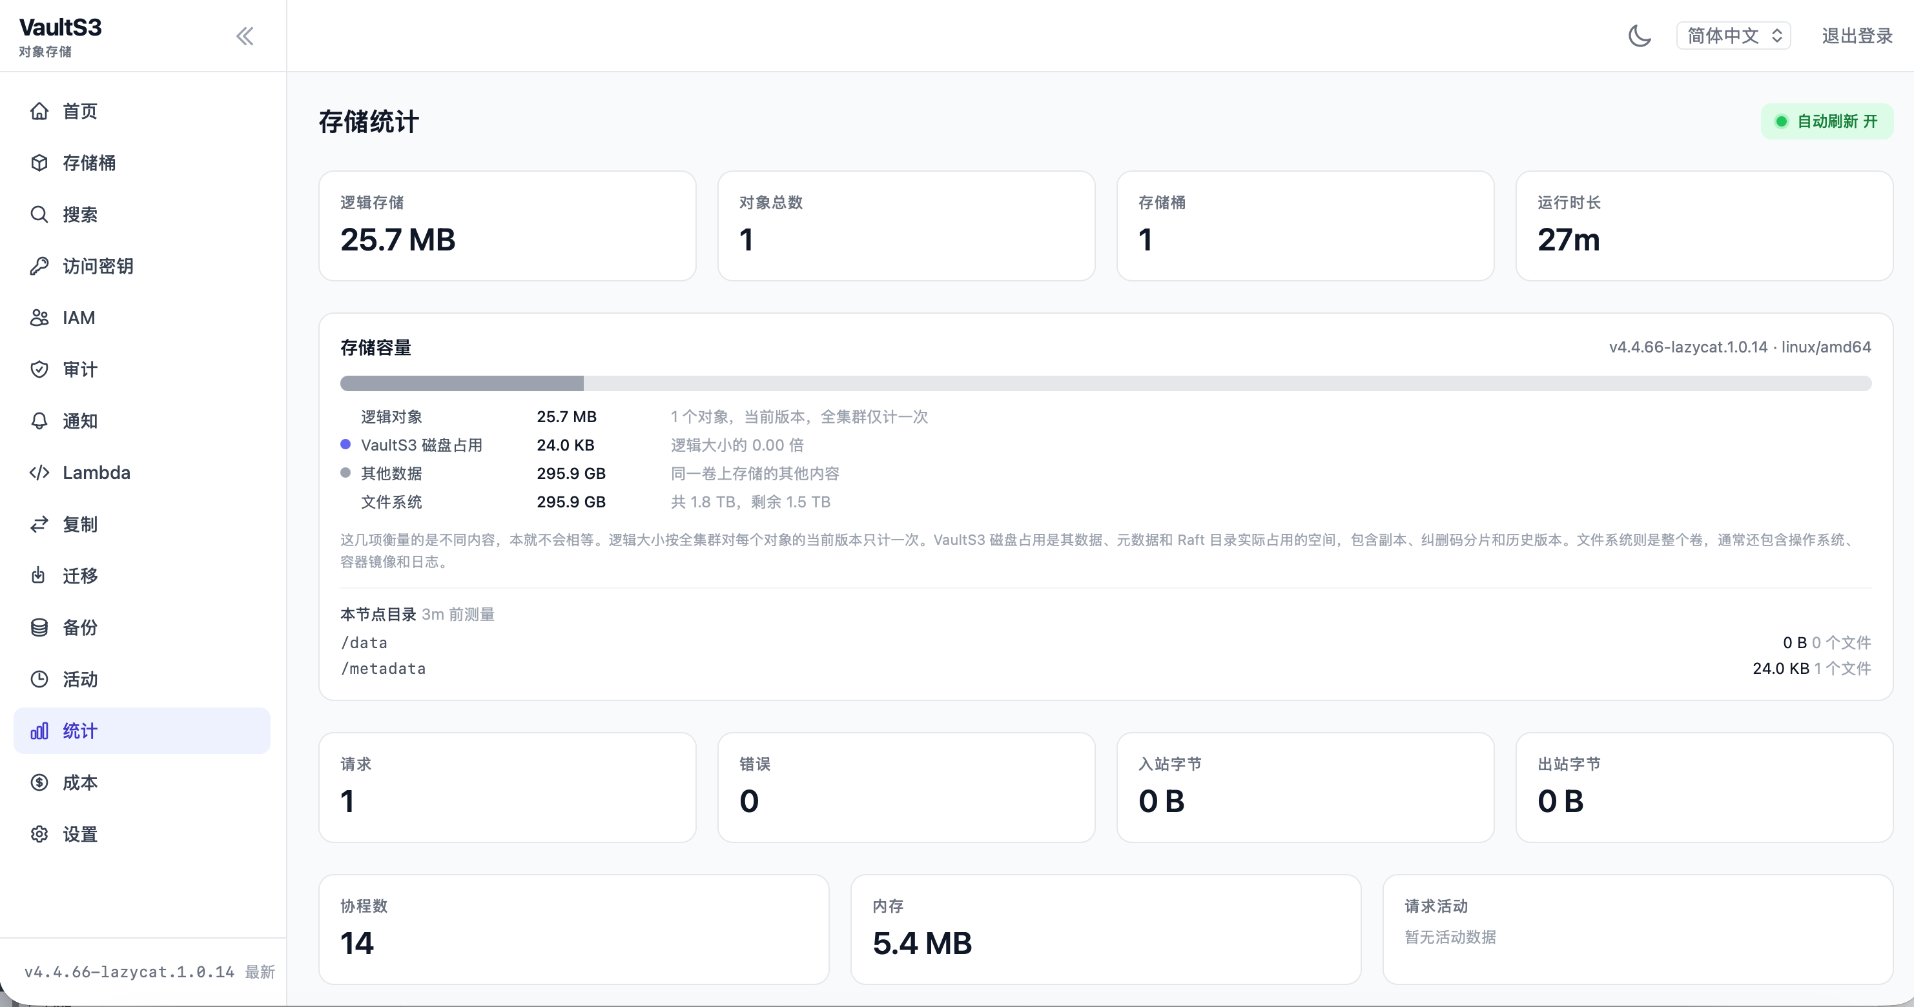Click the 文件系统 row label

[x=391, y=502]
